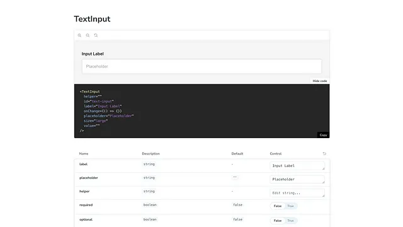Click the Placeholder text input in preview
The width and height of the screenshot is (403, 227).
(x=201, y=66)
